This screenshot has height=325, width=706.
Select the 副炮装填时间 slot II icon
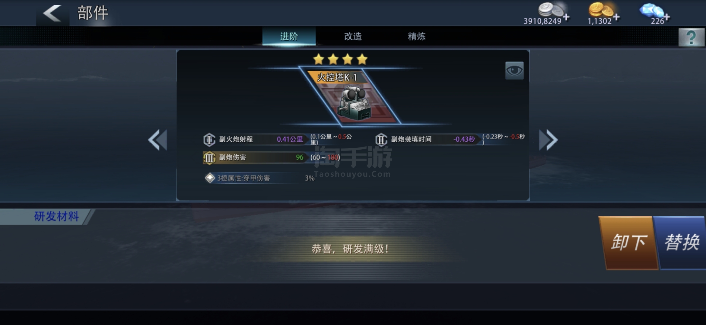click(x=381, y=140)
